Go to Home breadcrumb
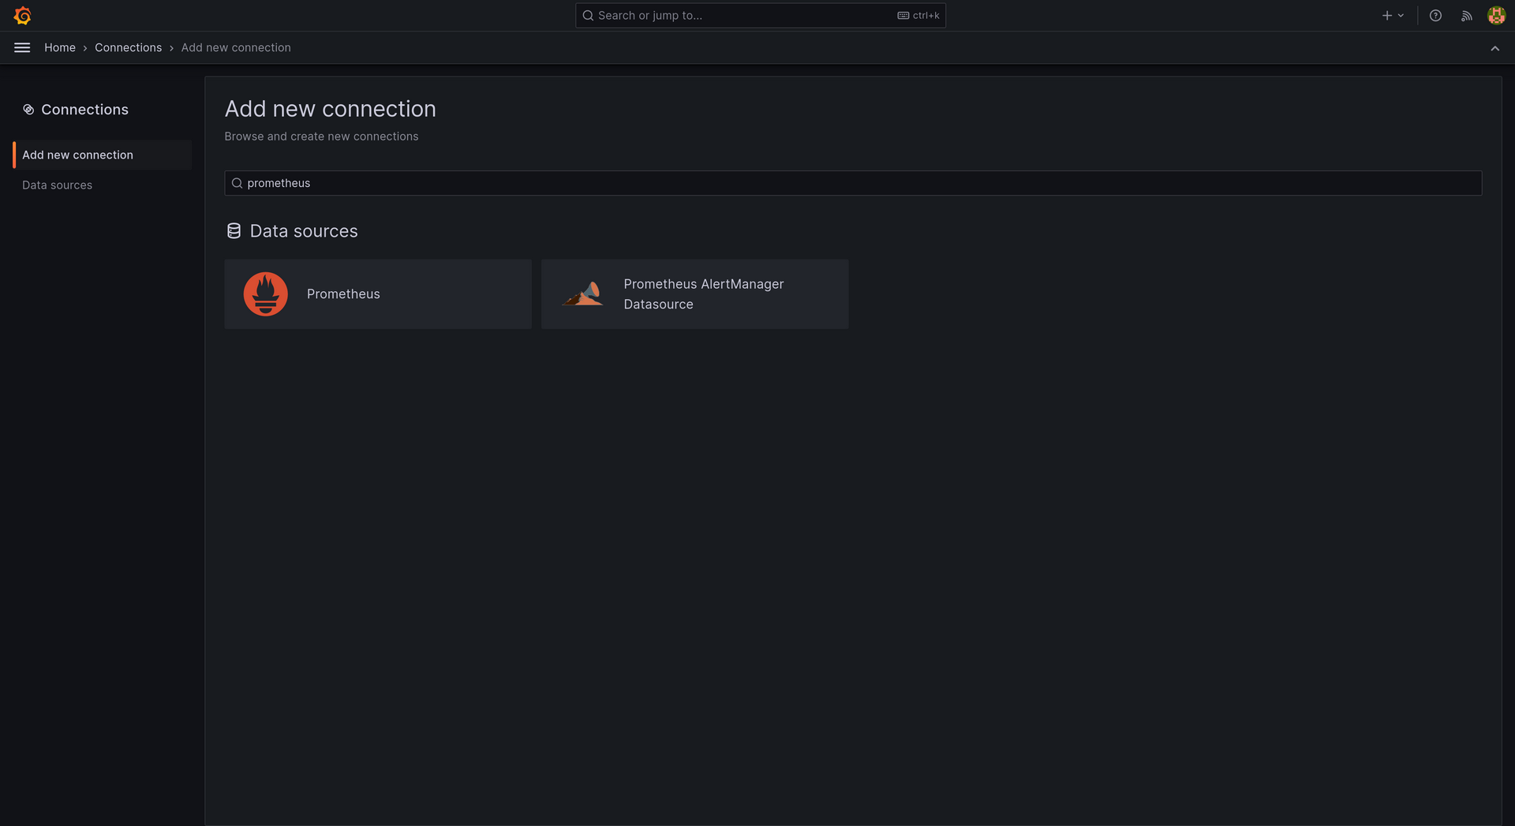The height and width of the screenshot is (826, 1515). (60, 47)
